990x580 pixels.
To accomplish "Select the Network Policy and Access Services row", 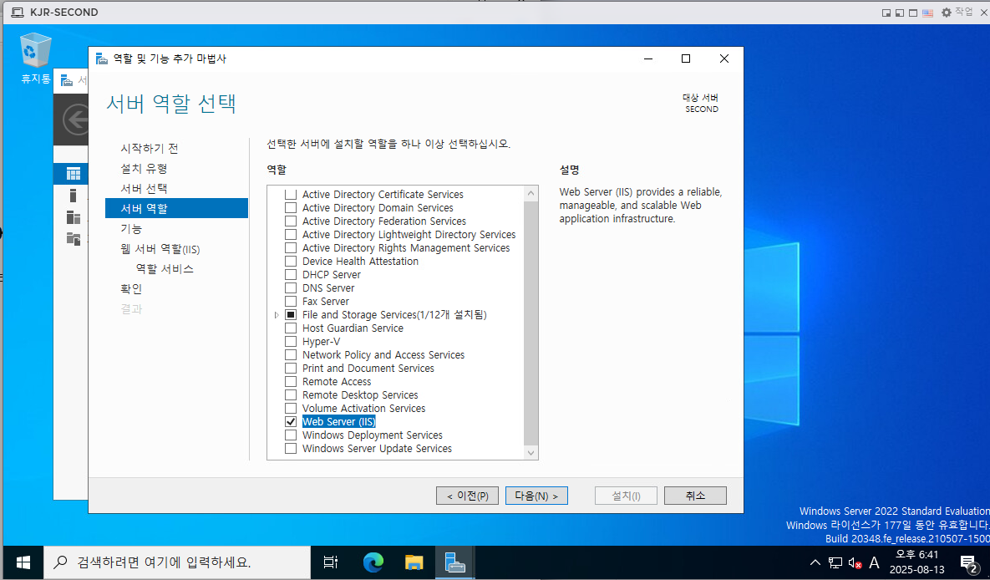I will (383, 355).
